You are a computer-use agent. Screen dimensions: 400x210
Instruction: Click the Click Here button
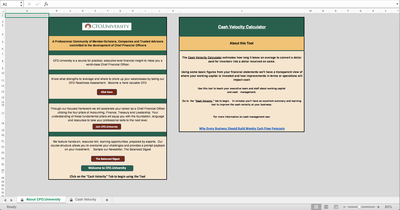tap(107, 92)
